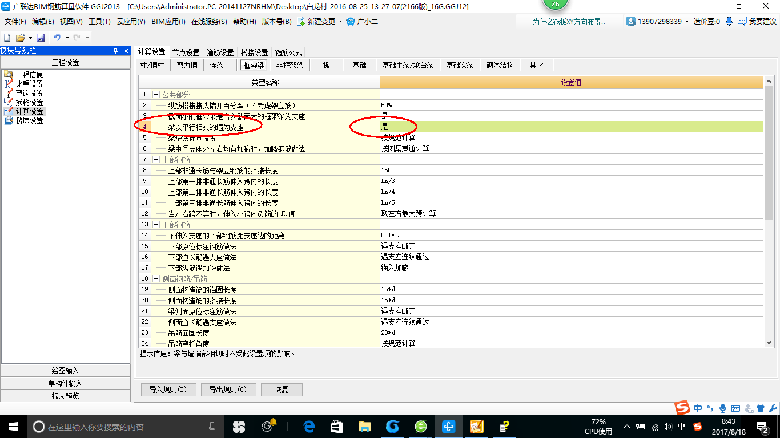The width and height of the screenshot is (780, 438).
Task: Click the 新建变更 document icon
Action: point(300,22)
